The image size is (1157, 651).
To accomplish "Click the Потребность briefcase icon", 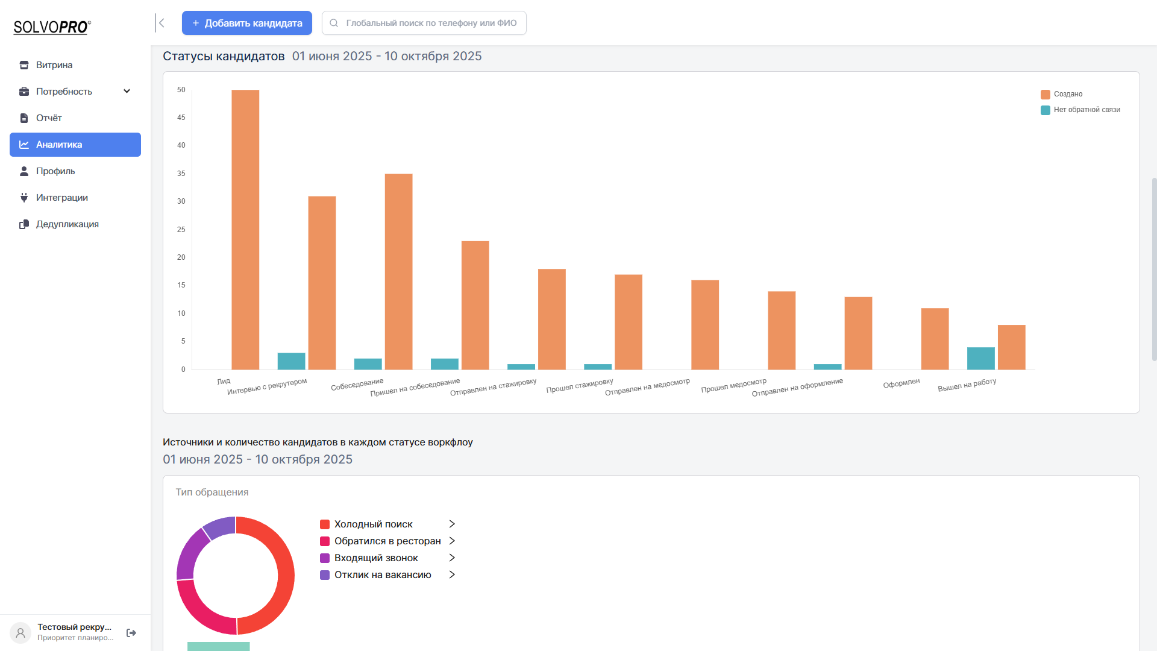I will tap(24, 92).
